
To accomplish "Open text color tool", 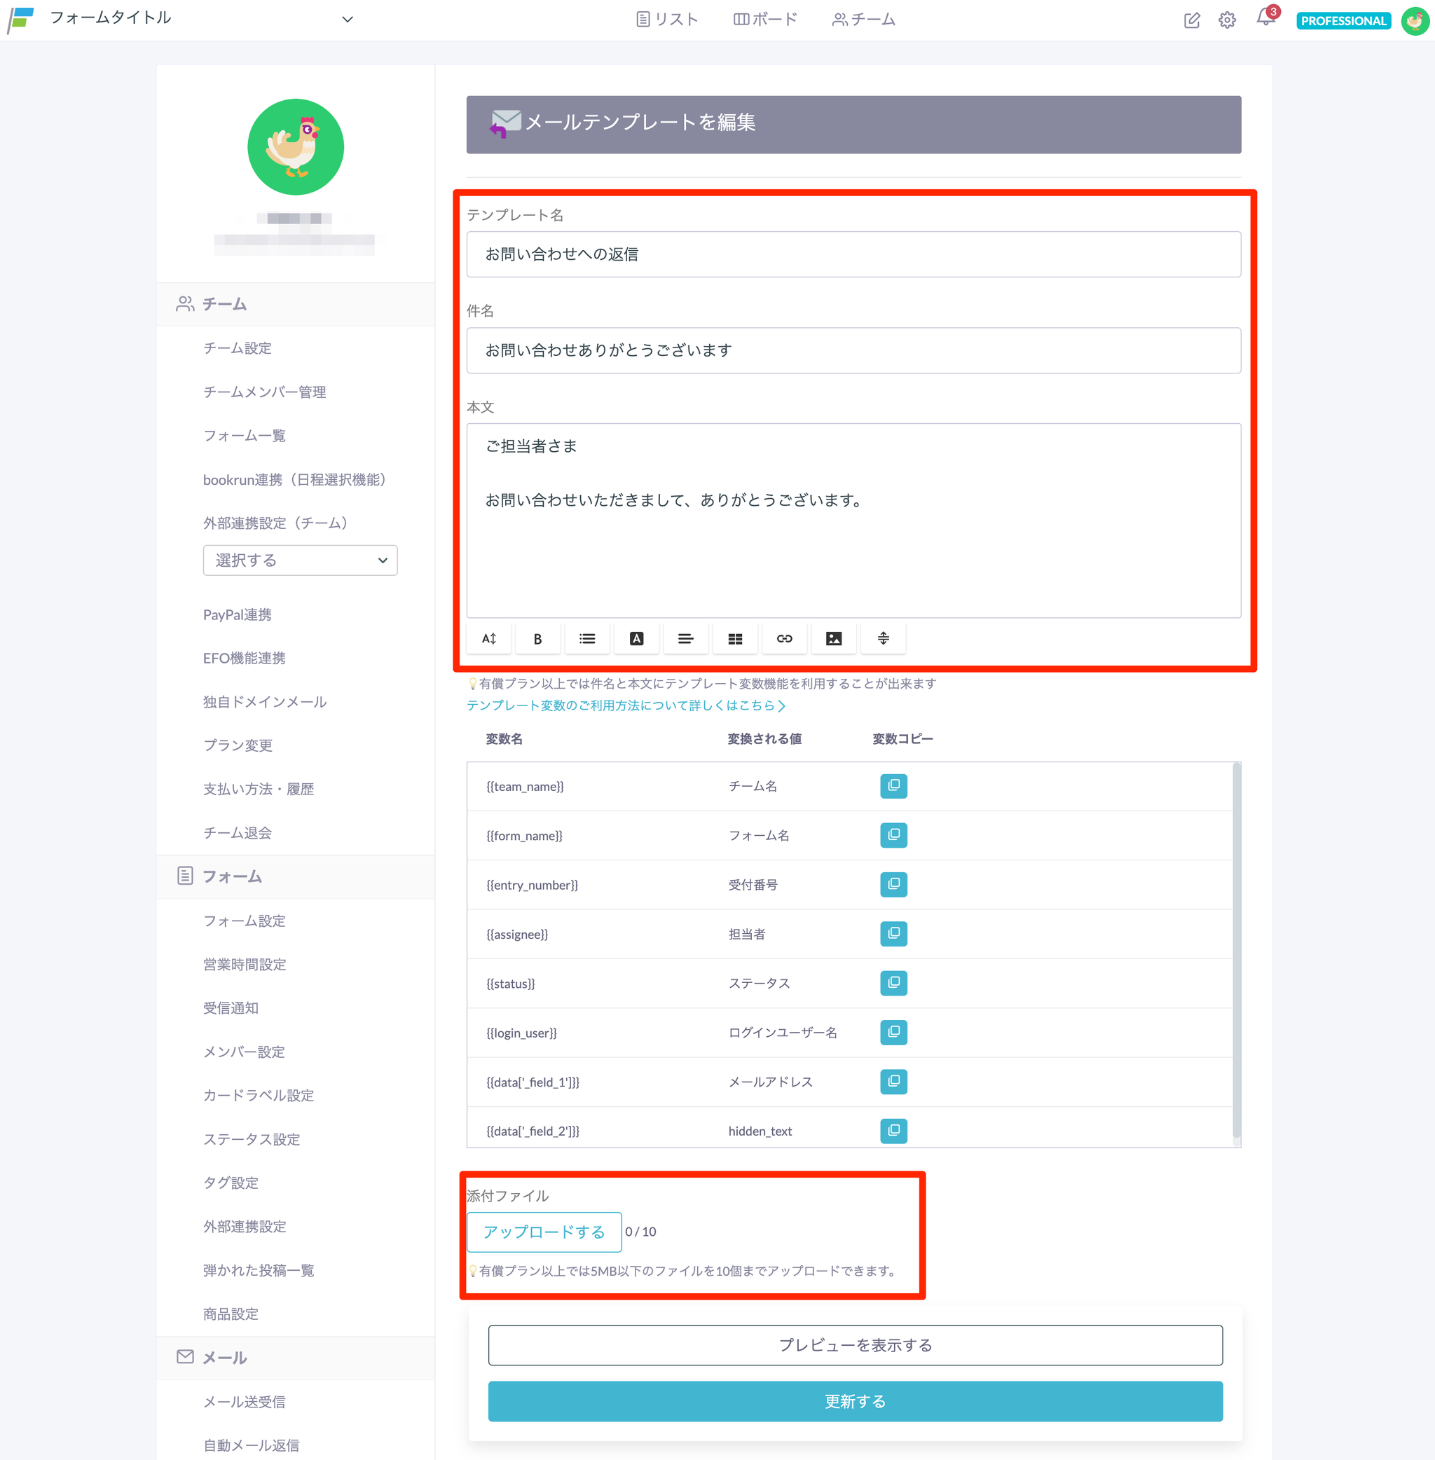I will 636,638.
